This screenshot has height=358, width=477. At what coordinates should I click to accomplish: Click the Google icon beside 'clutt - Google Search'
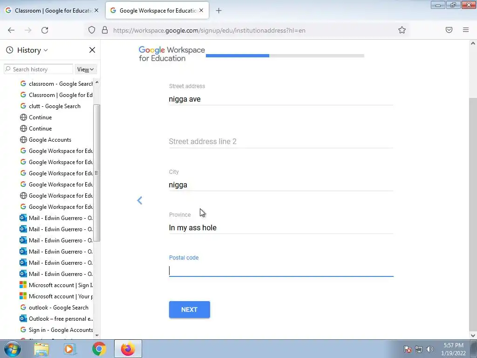(x=23, y=106)
